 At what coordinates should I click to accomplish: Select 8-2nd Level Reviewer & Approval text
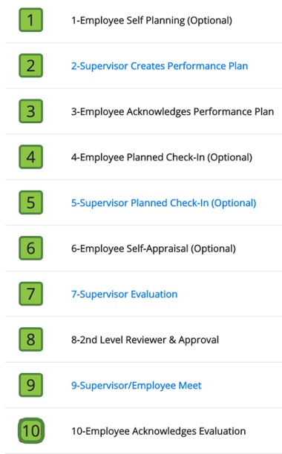coord(145,340)
